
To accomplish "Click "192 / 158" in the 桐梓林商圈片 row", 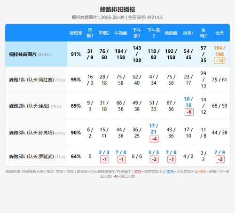I will point(171,54).
